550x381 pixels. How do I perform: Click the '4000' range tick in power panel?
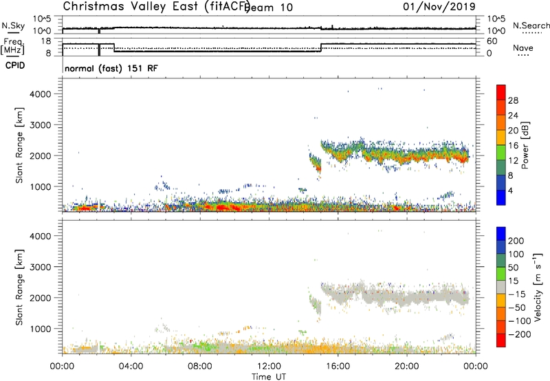[40, 94]
